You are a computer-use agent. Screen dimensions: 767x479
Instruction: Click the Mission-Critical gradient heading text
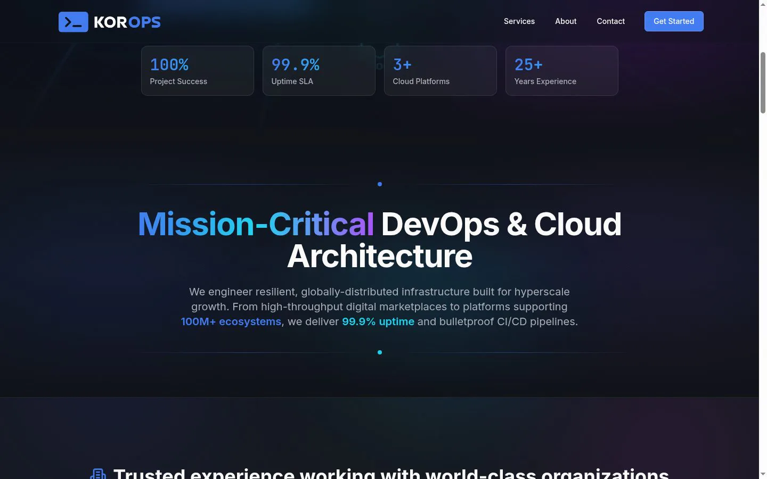coord(256,224)
